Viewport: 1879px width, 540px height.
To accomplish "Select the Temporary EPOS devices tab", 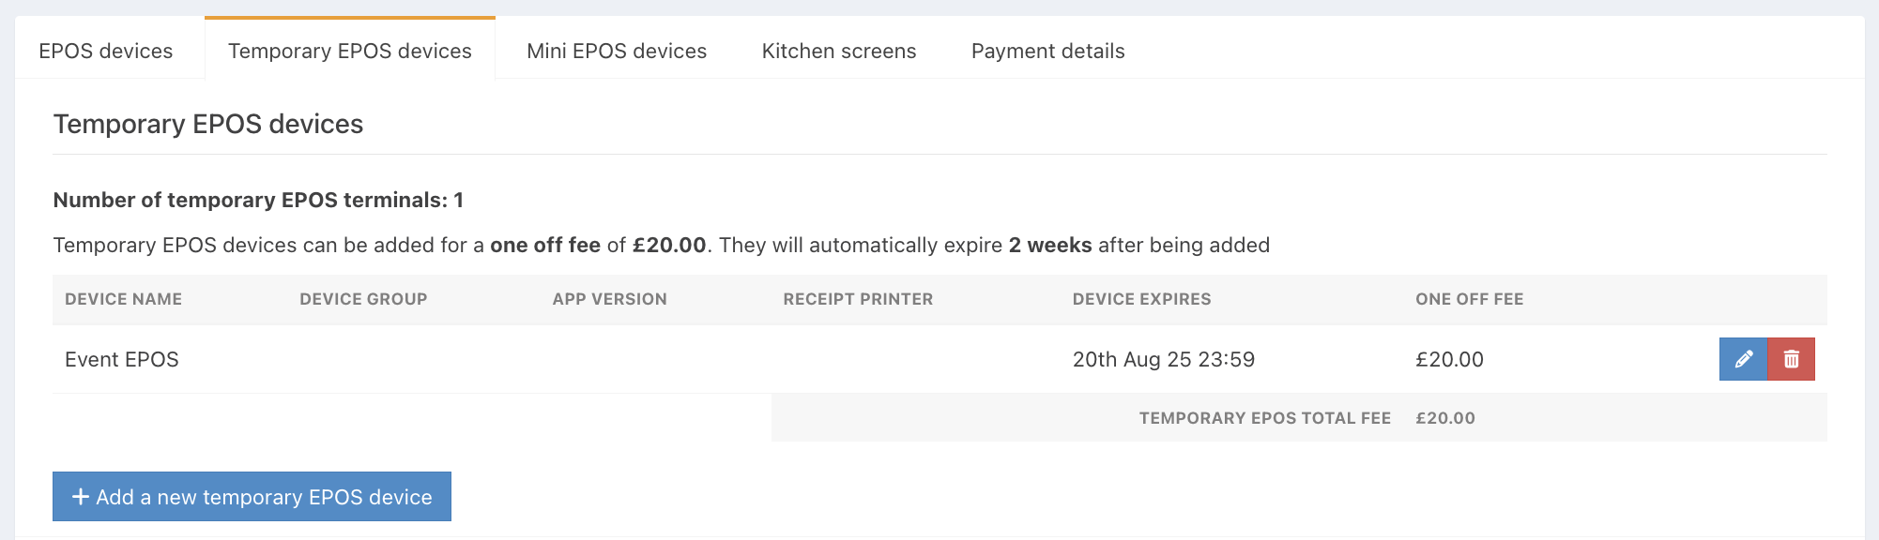I will 350,51.
